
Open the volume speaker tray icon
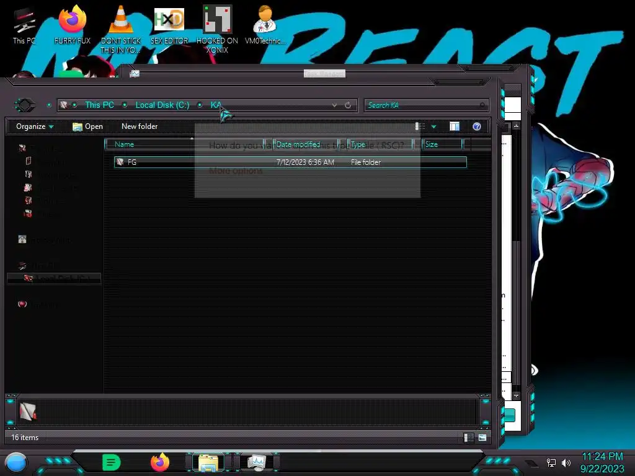pos(566,462)
